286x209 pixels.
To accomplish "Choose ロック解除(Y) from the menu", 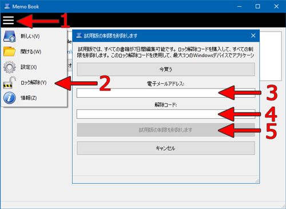I will coord(34,82).
